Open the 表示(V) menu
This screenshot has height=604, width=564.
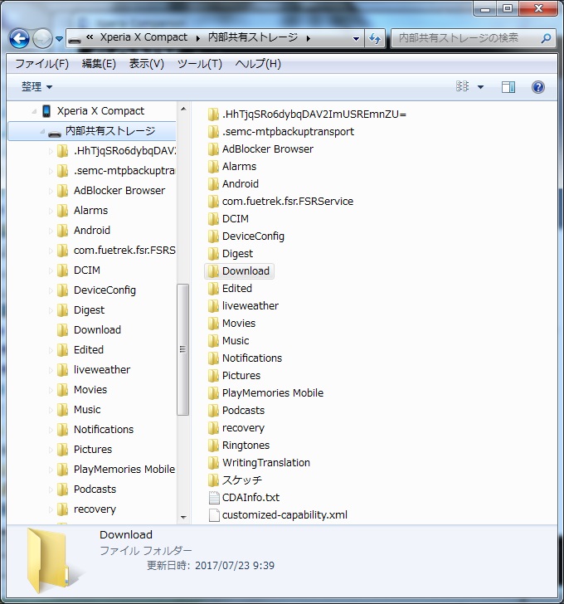click(146, 64)
